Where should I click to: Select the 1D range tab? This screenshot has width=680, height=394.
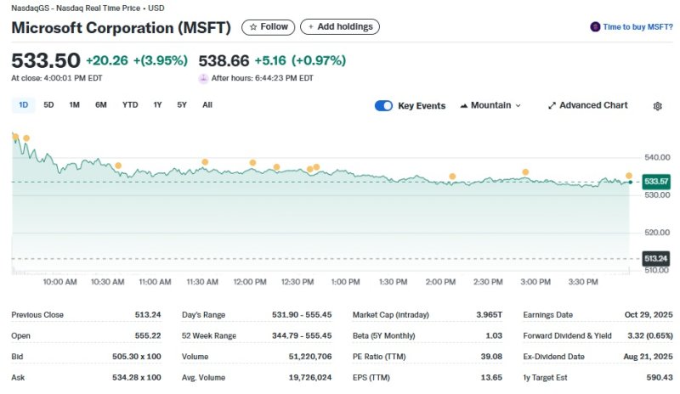pyautogui.click(x=24, y=105)
